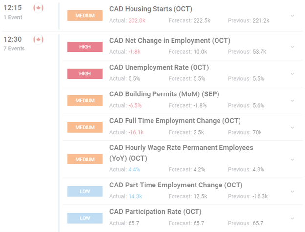This screenshot has height=232, width=305.
Task: Click the MEDIUM badge for Housing Starts
Action: click(85, 15)
